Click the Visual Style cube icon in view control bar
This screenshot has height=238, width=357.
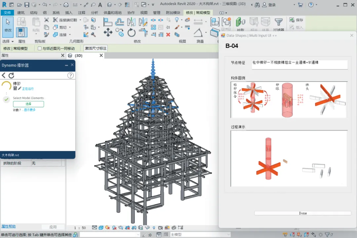(101, 227)
